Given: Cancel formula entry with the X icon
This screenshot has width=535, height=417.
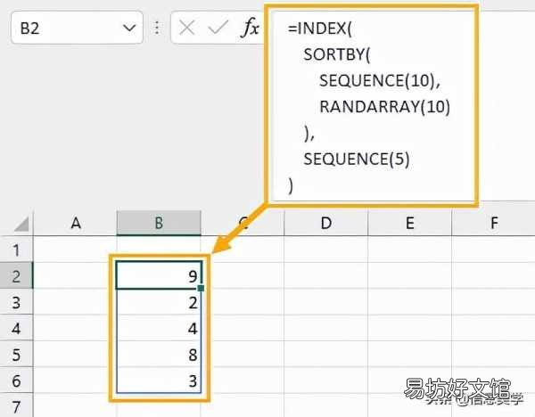Looking at the screenshot, I should click(186, 28).
